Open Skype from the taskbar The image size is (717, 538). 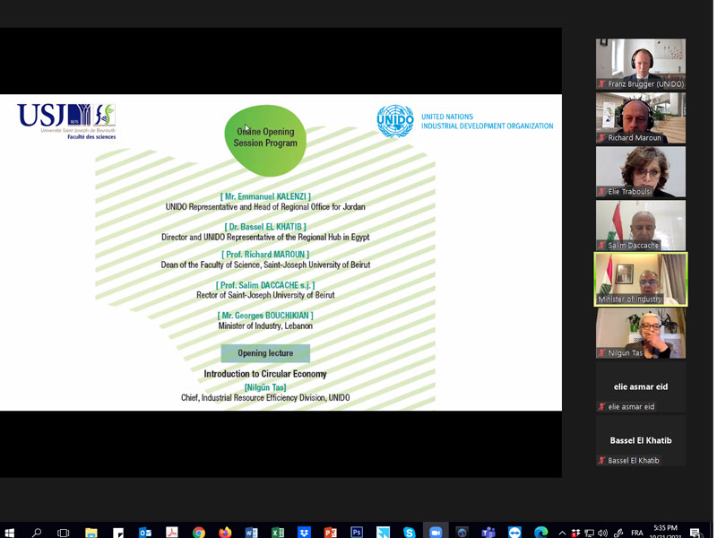click(410, 532)
